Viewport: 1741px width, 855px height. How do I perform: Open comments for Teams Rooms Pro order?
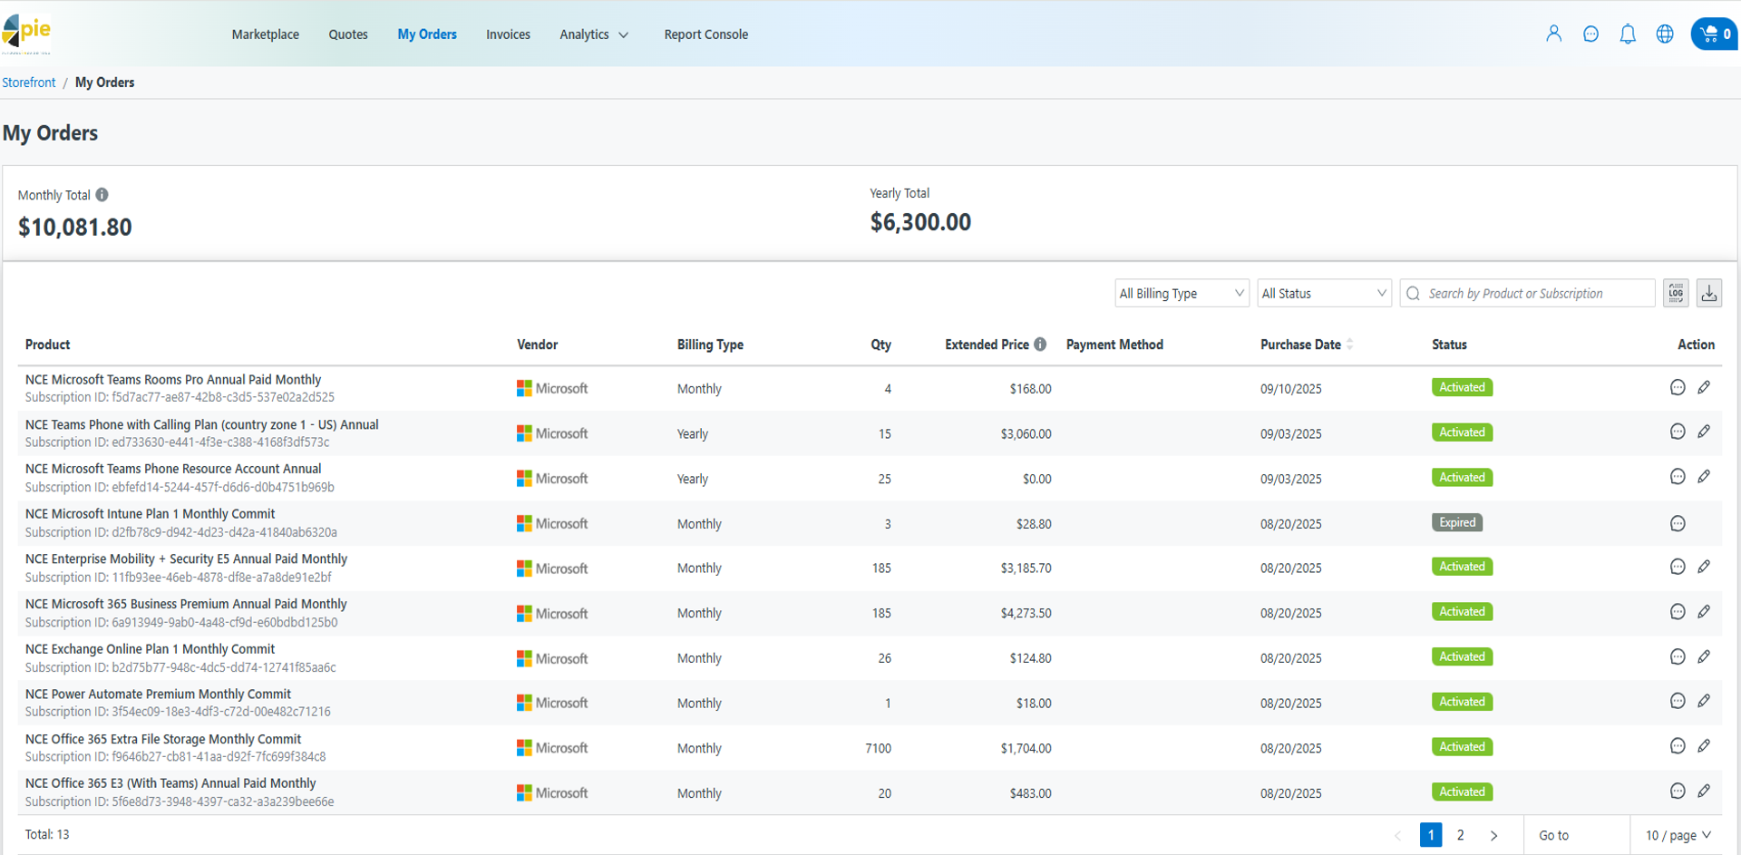(1678, 388)
